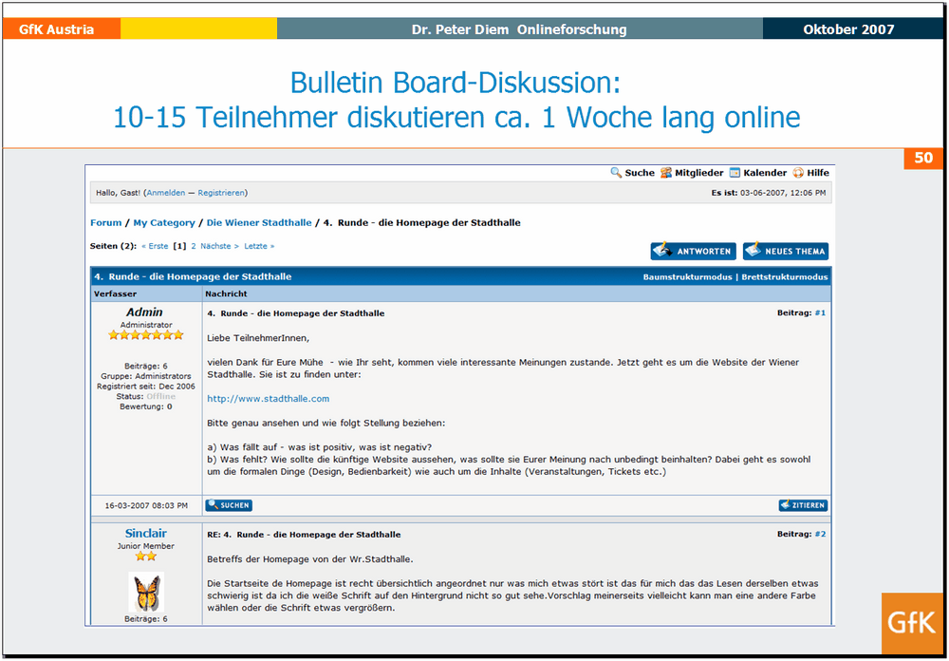Click Sinclair's butterfly avatar
This screenshot has height=661, width=949.
pos(146,592)
